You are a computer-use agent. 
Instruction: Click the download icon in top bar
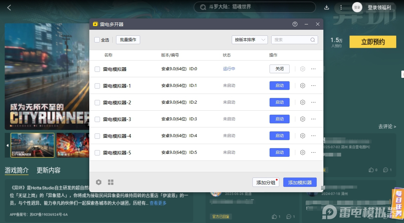pos(327,7)
